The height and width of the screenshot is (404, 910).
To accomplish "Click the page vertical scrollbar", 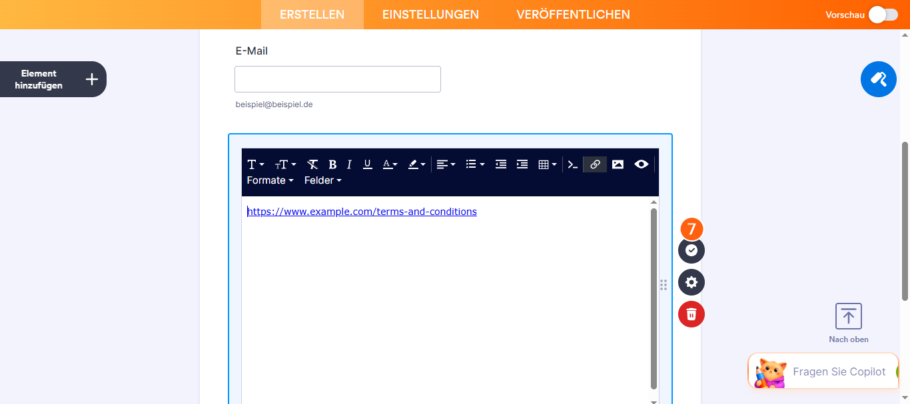I will [905, 221].
